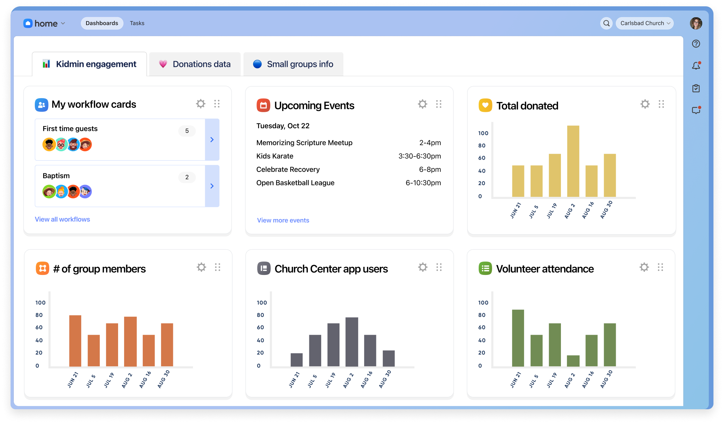Open the notifications bell icon

click(x=696, y=66)
